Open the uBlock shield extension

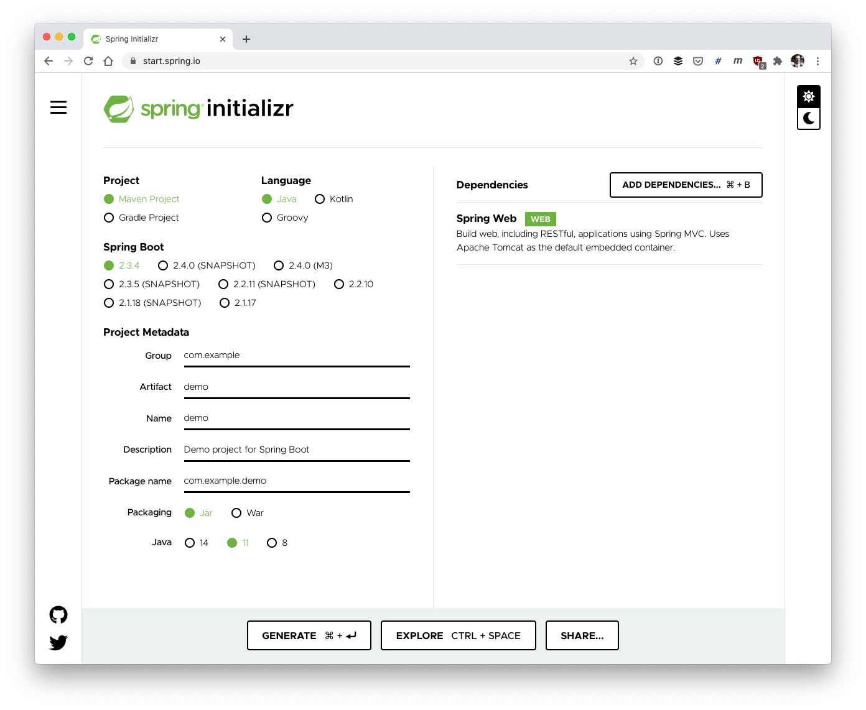click(758, 61)
